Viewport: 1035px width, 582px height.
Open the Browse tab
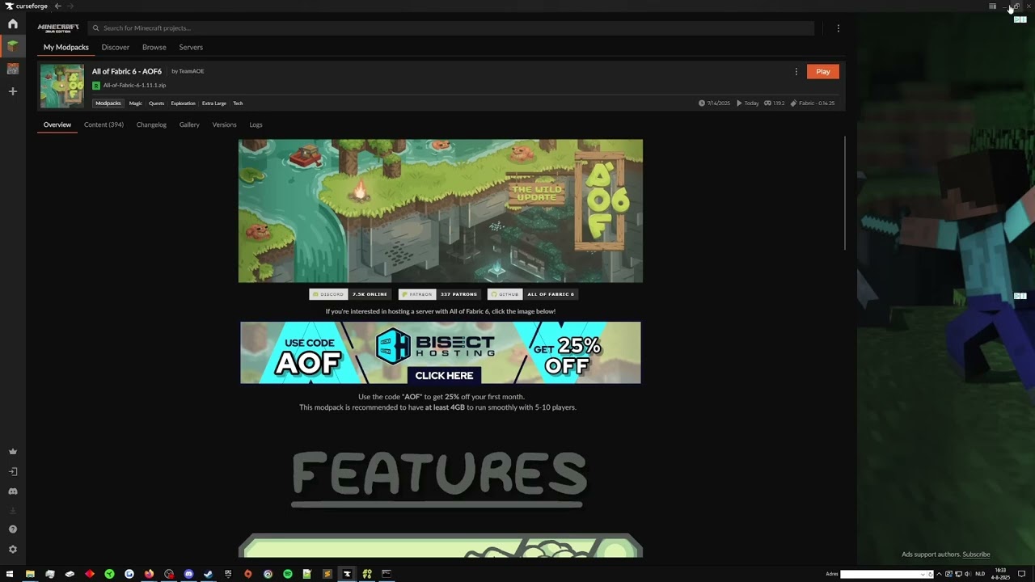[154, 47]
